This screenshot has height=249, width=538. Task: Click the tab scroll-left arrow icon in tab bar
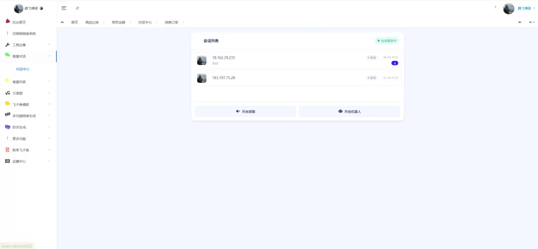pos(63,23)
